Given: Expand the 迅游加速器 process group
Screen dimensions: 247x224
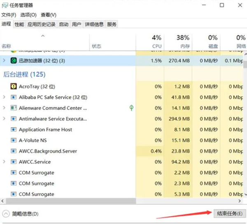Looking at the screenshot, I should click(x=4, y=60).
